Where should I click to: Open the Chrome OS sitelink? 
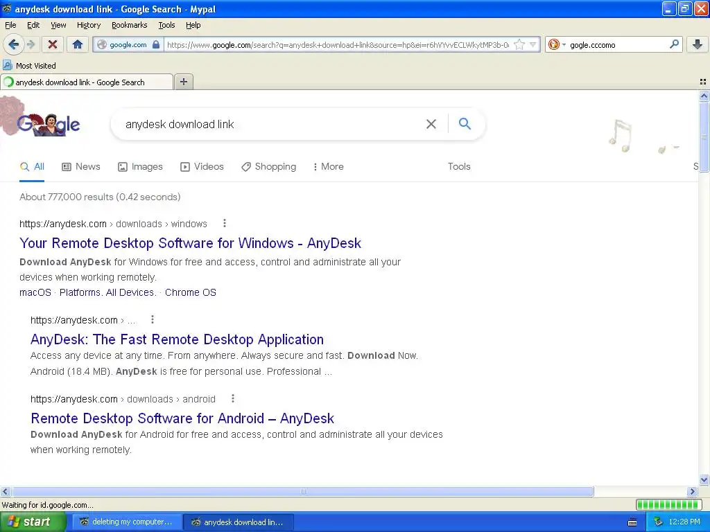point(191,292)
